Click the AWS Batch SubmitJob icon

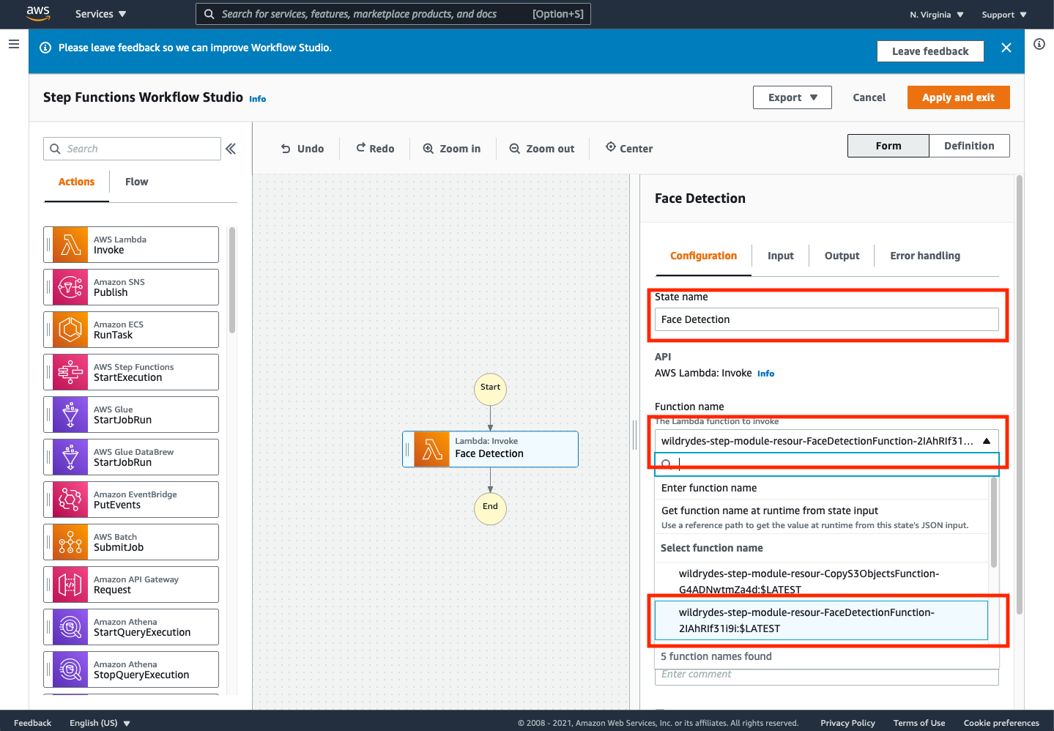click(70, 542)
